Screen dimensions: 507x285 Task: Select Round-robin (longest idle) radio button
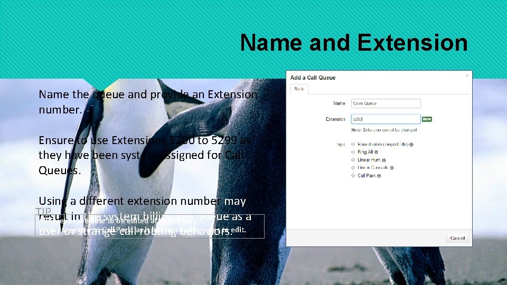[353, 144]
